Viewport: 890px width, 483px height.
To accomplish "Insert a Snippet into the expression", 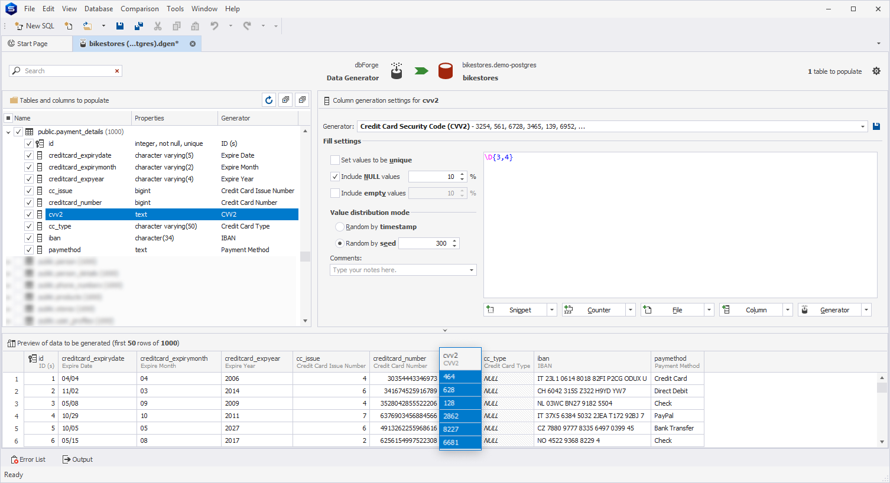I will pos(515,309).
